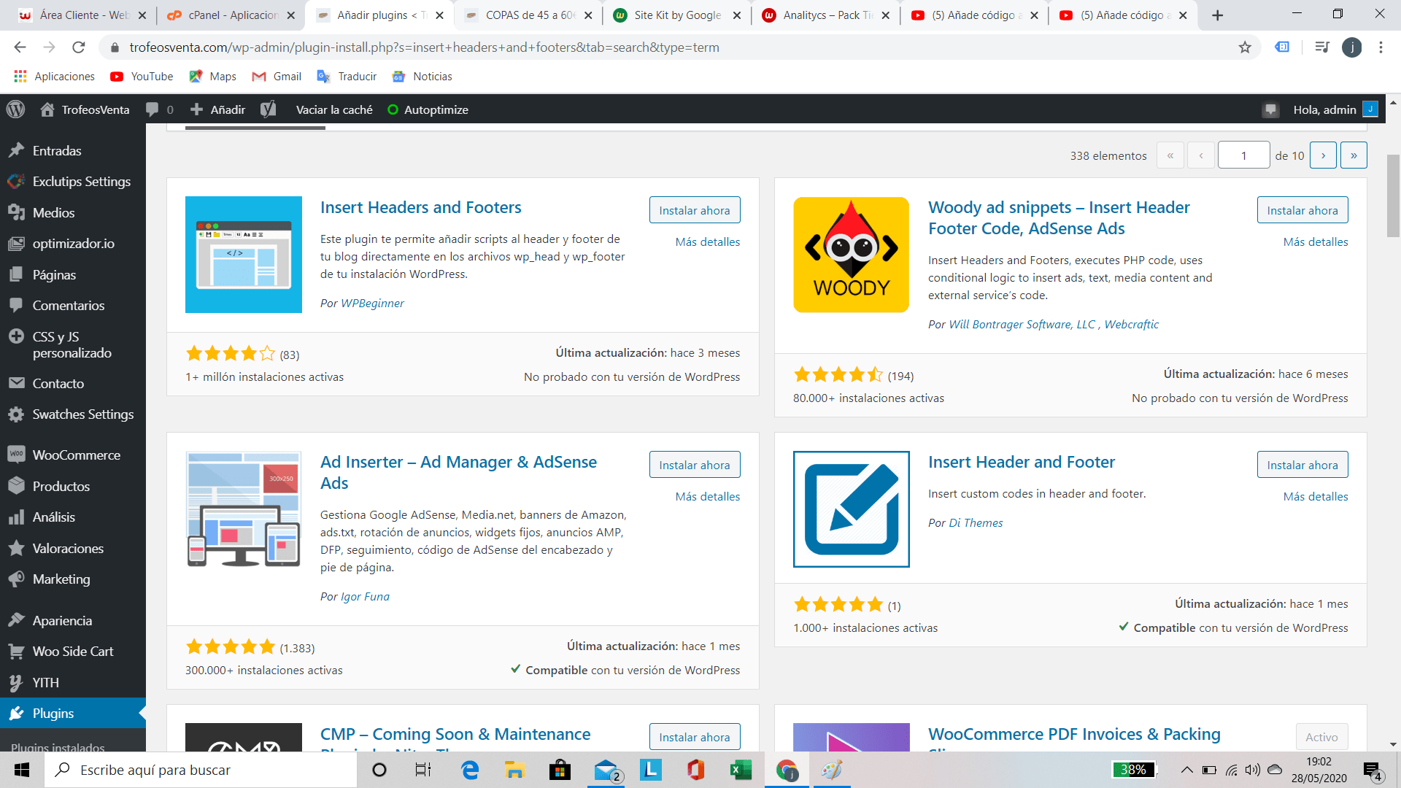Click the Ad Inserter plugin thumbnail
The width and height of the screenshot is (1401, 788).
coord(243,509)
